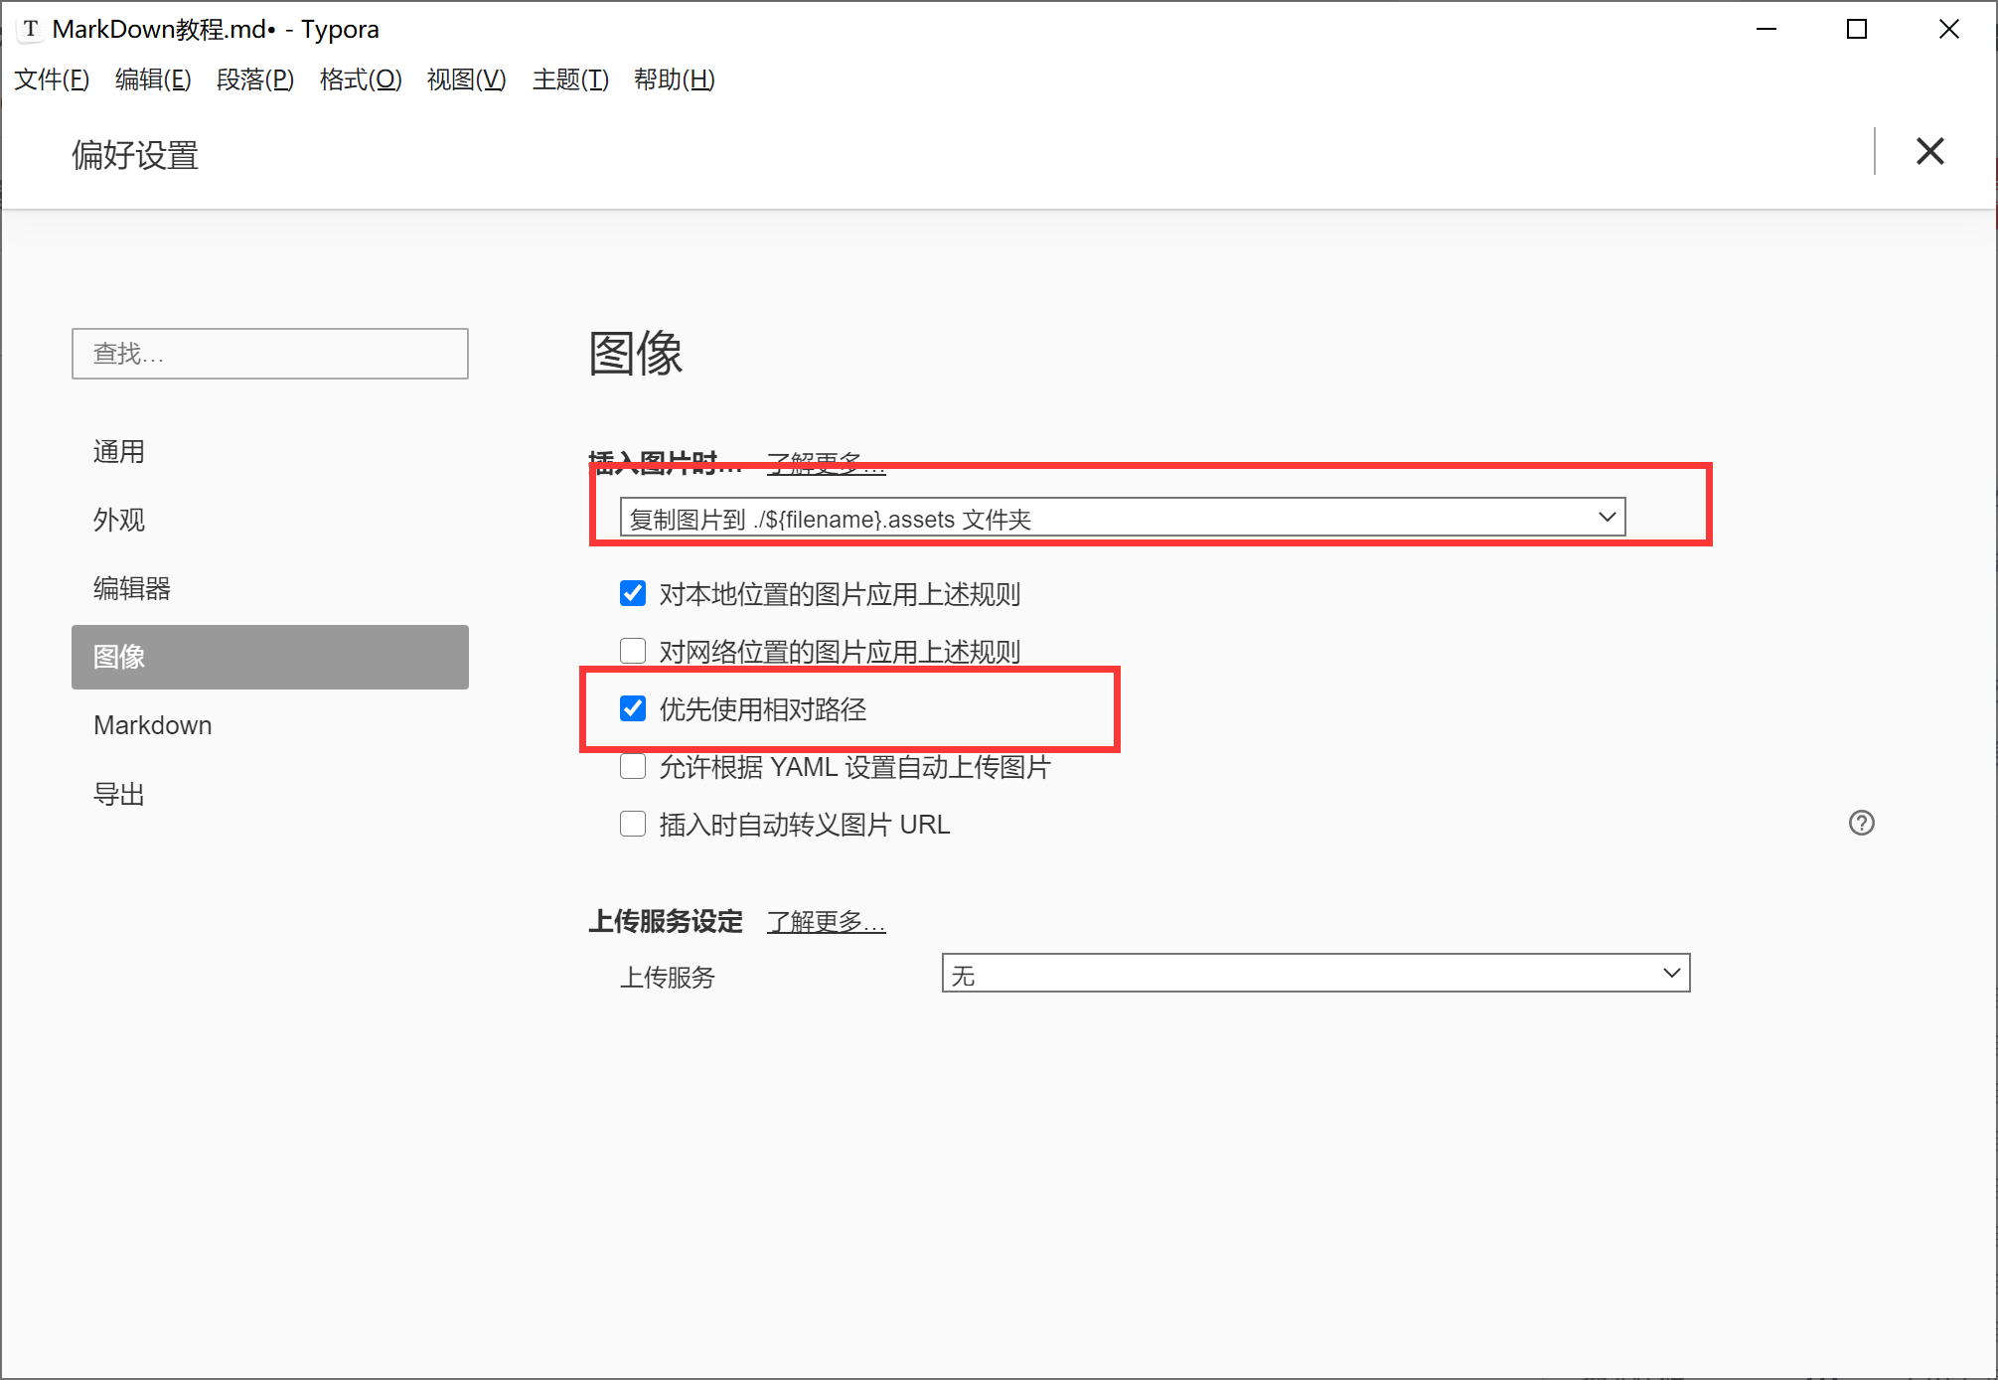Select the 图像 settings category
Screen dimensions: 1998x1380
pyautogui.click(x=270, y=657)
